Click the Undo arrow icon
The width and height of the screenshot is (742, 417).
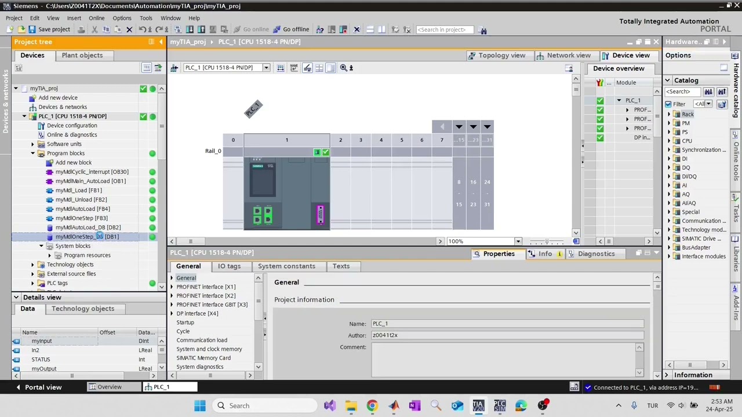[x=142, y=30]
